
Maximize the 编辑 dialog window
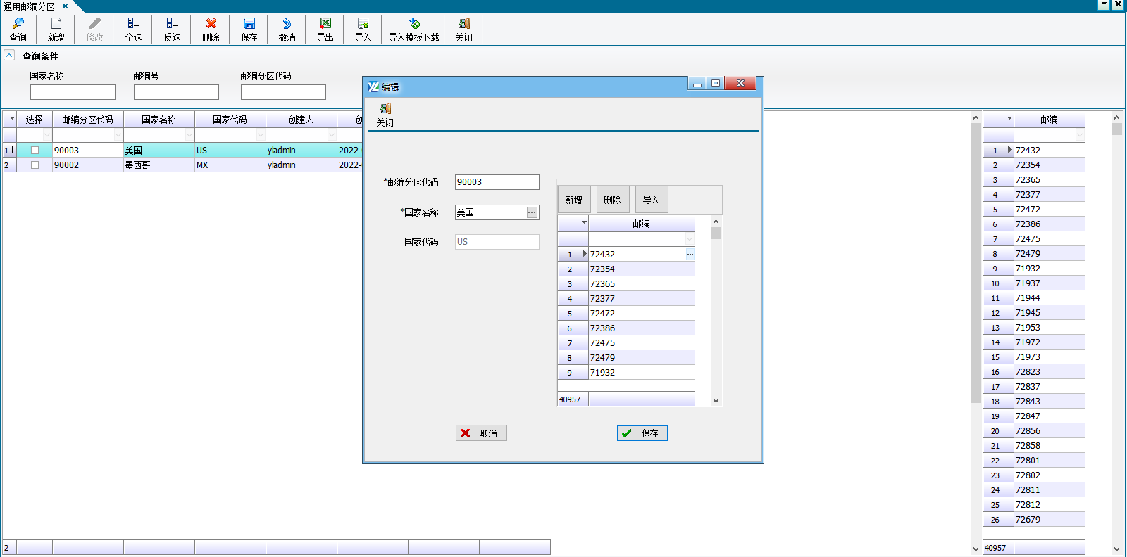[x=716, y=83]
